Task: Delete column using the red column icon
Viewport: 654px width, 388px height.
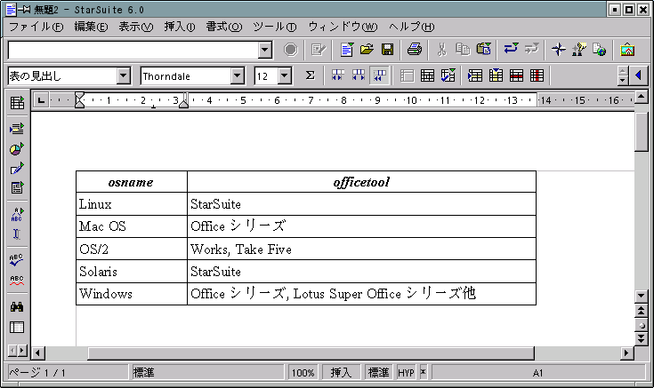Action: tap(537, 75)
